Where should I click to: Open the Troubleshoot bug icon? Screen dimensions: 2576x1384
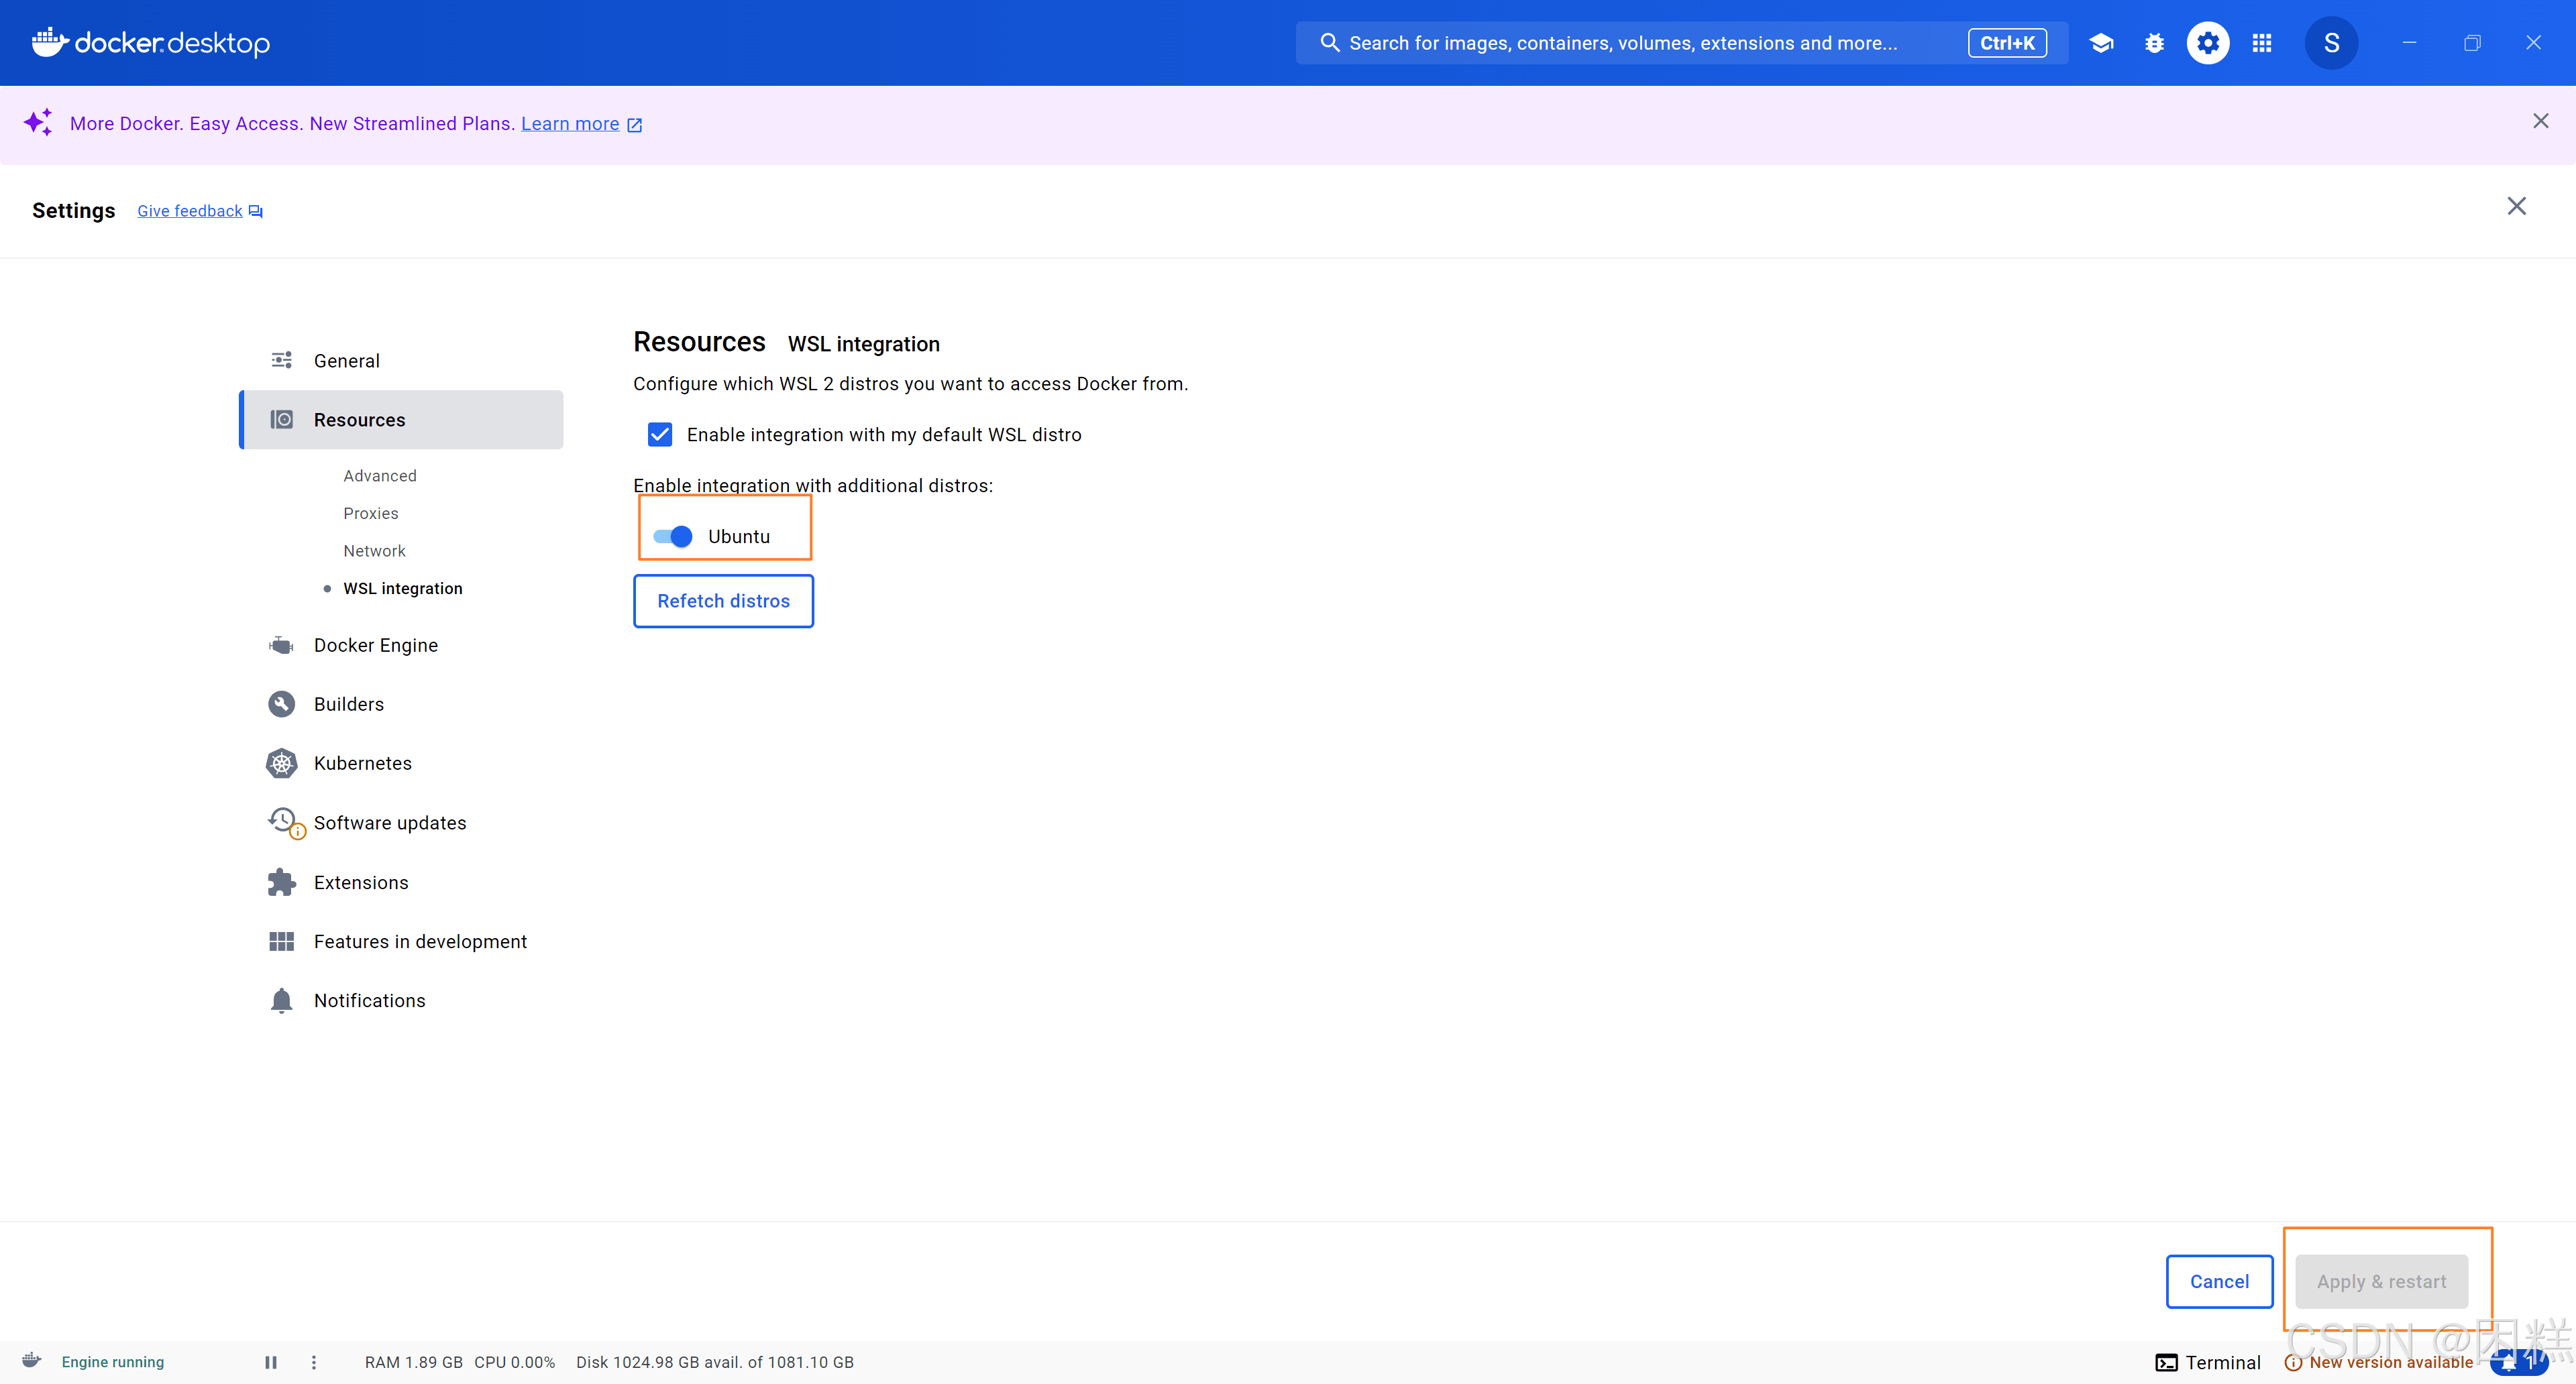[2154, 43]
